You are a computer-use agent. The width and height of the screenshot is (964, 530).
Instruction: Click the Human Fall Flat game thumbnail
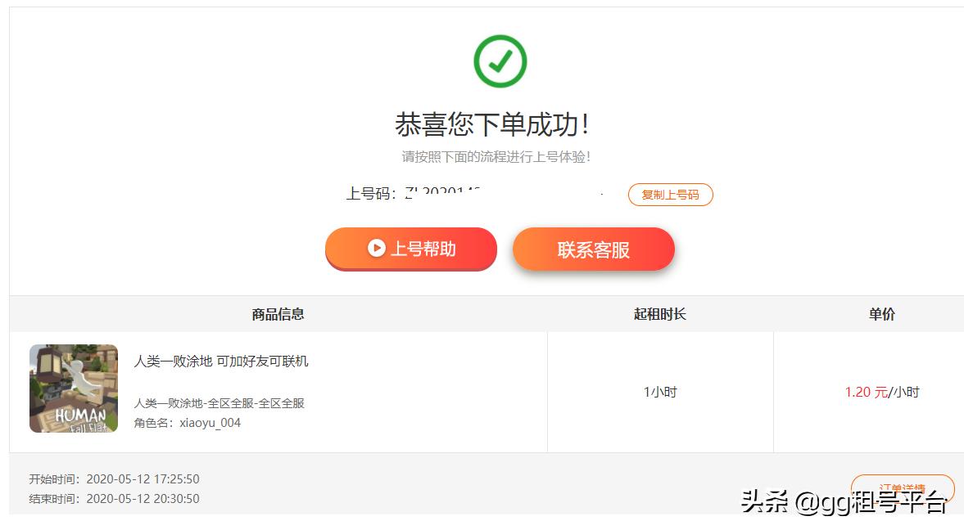(x=73, y=389)
